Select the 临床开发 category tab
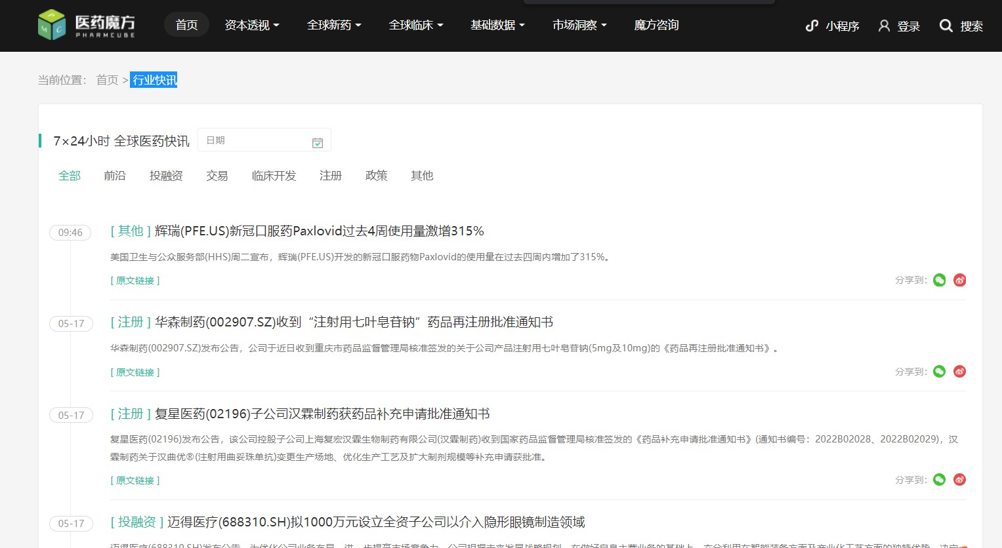Image resolution: width=1002 pixels, height=548 pixels. coord(274,176)
